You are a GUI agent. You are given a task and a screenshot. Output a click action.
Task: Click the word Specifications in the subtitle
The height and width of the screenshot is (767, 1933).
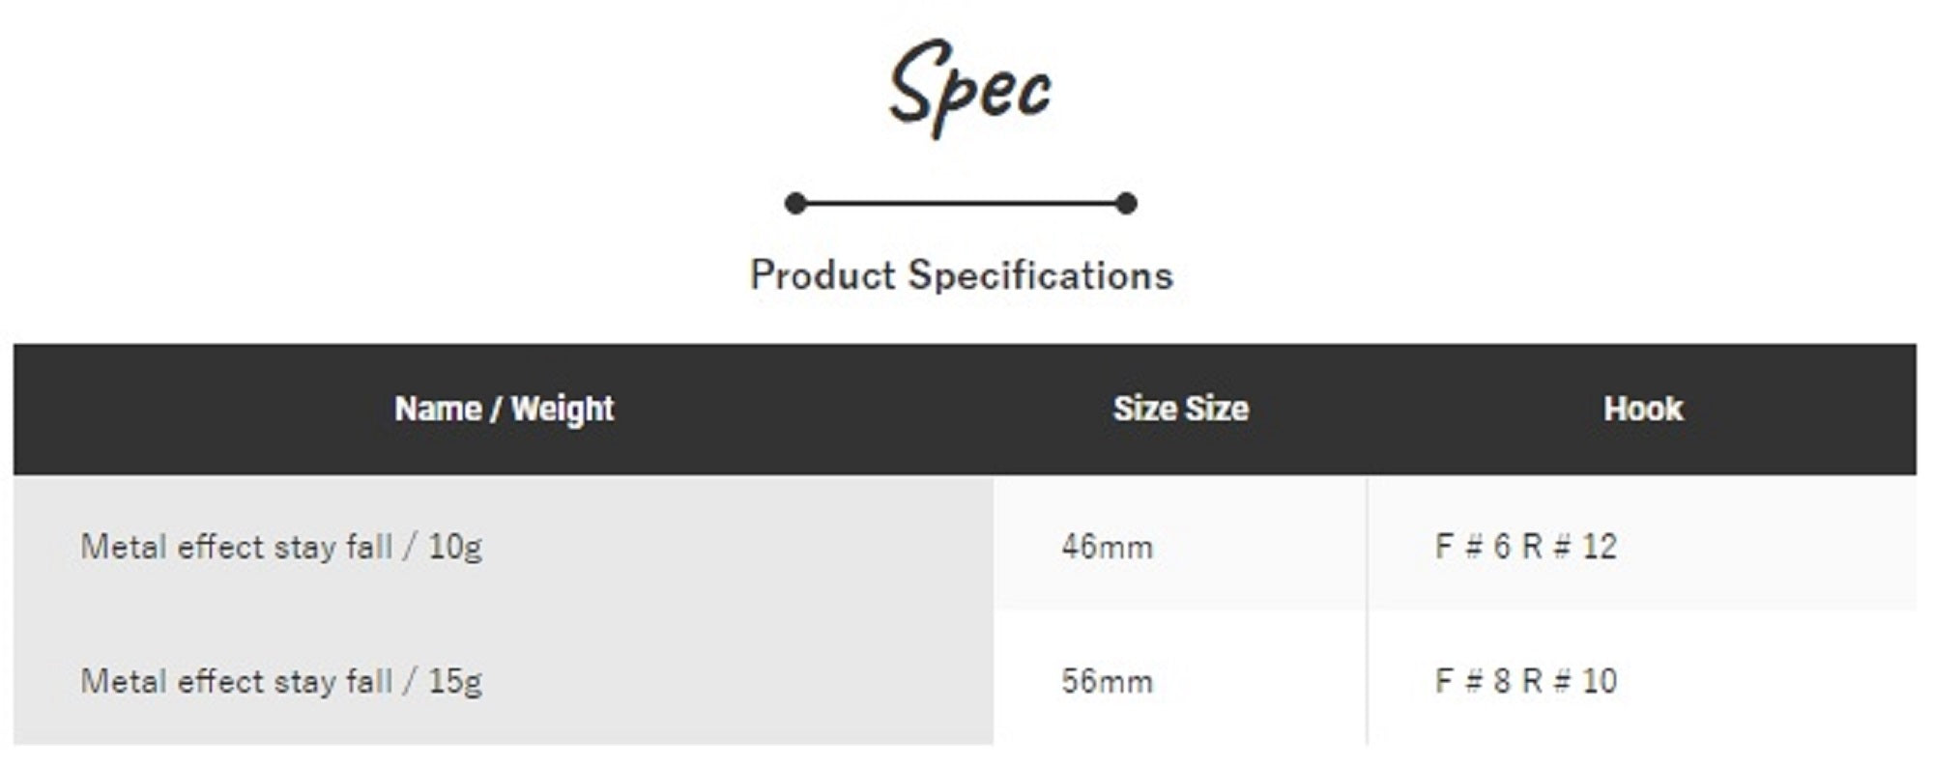click(x=1041, y=275)
